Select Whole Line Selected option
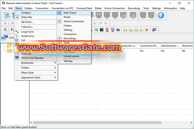Image resolution: width=194 pixels, height=129 pixels. click(x=36, y=58)
